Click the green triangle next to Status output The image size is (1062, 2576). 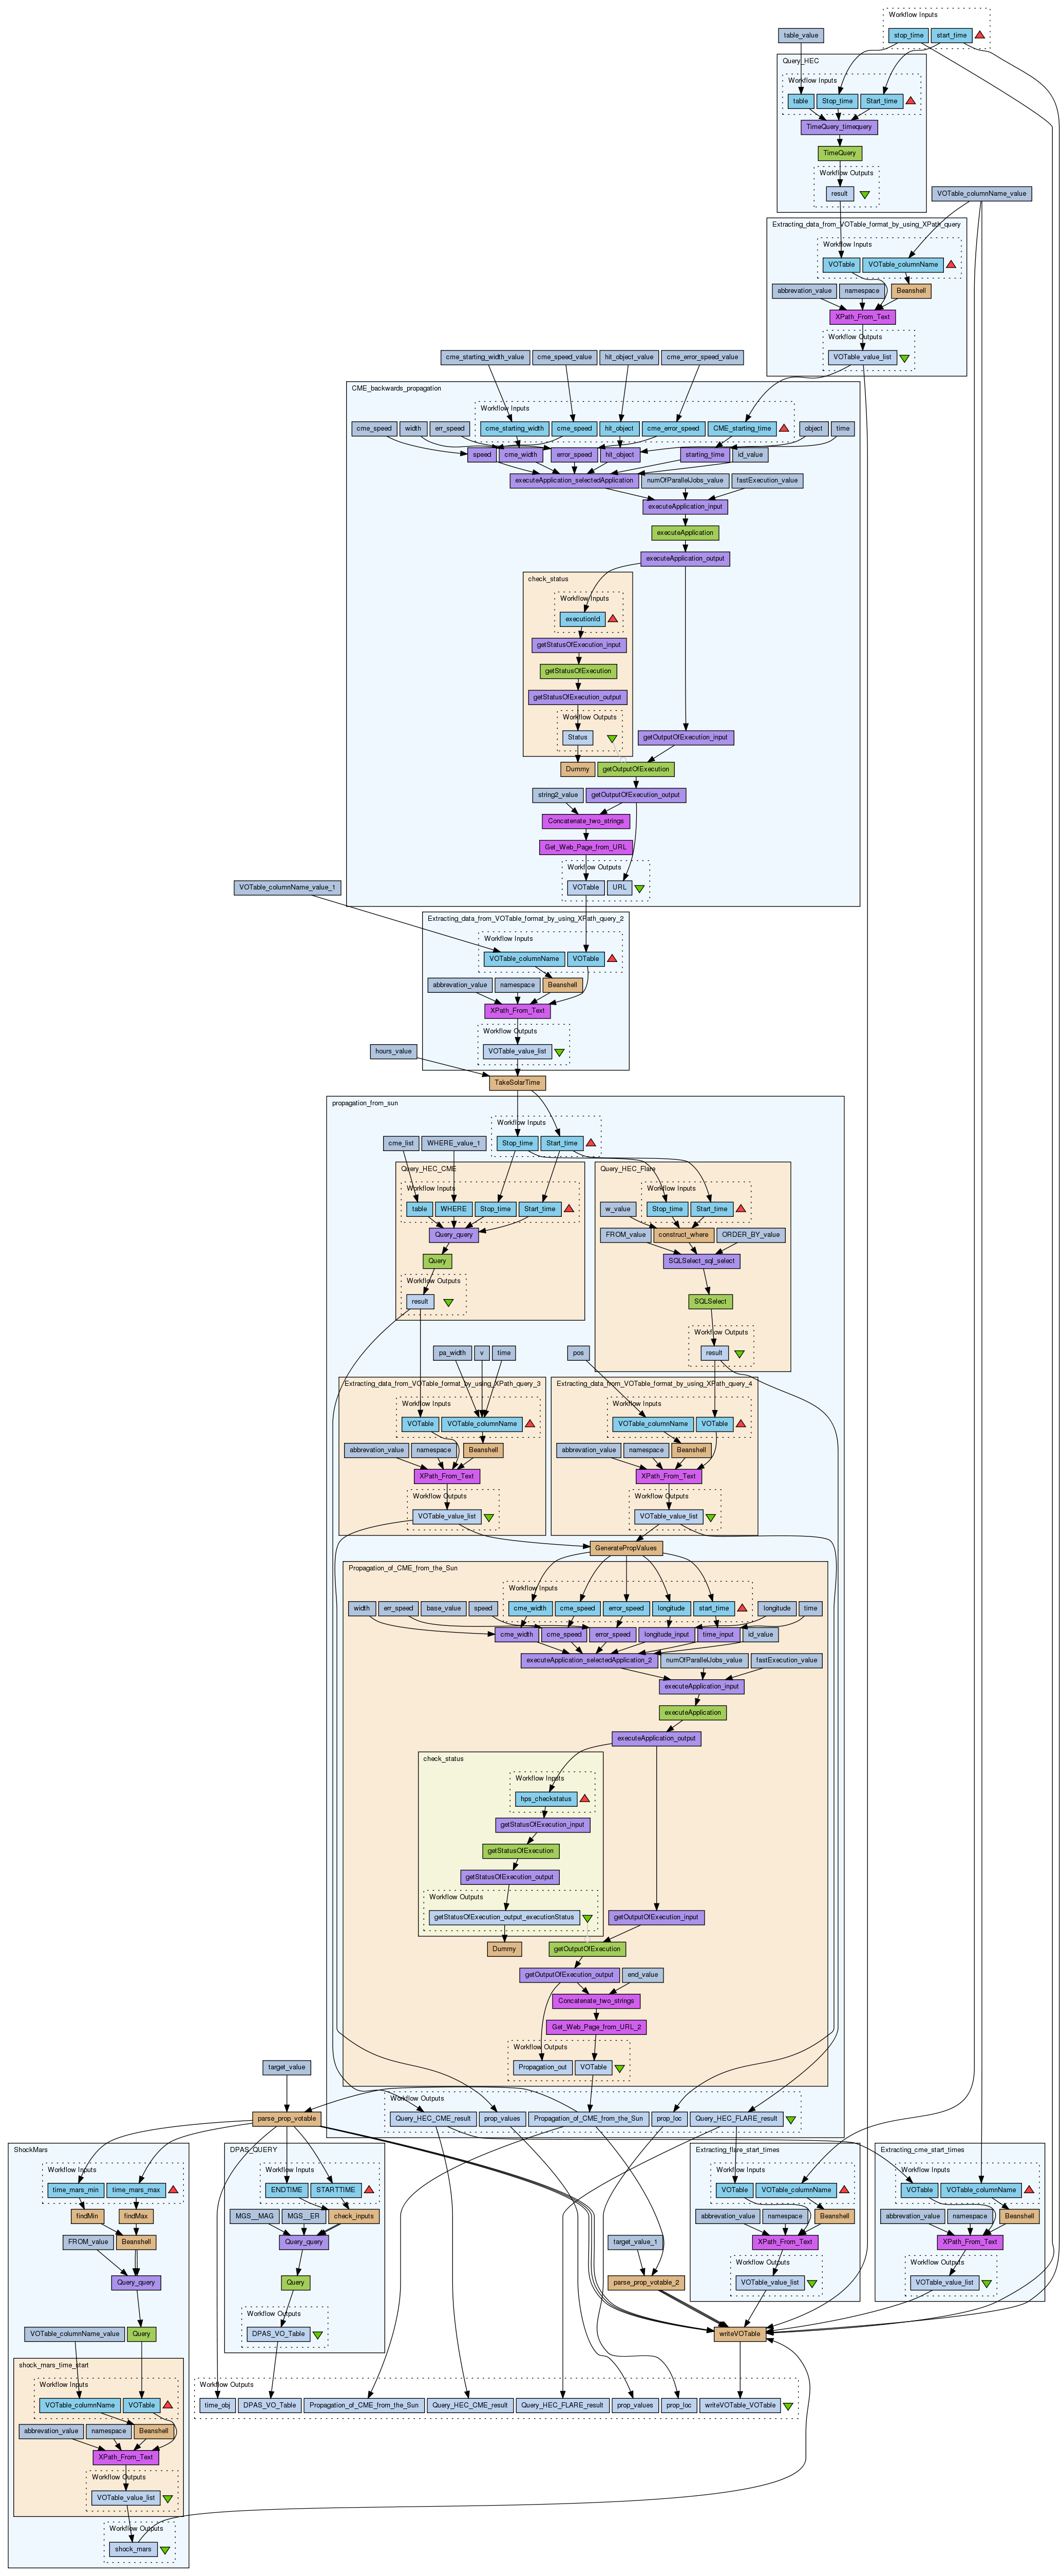tap(612, 739)
